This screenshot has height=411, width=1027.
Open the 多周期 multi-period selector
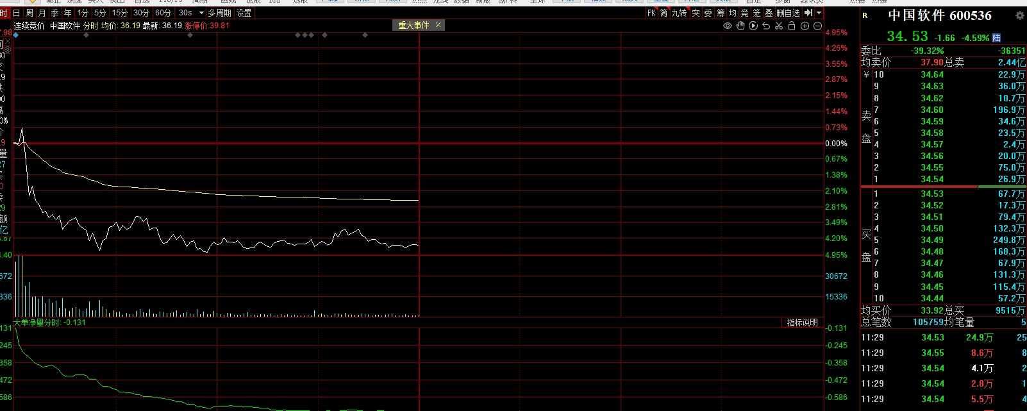pyautogui.click(x=219, y=13)
